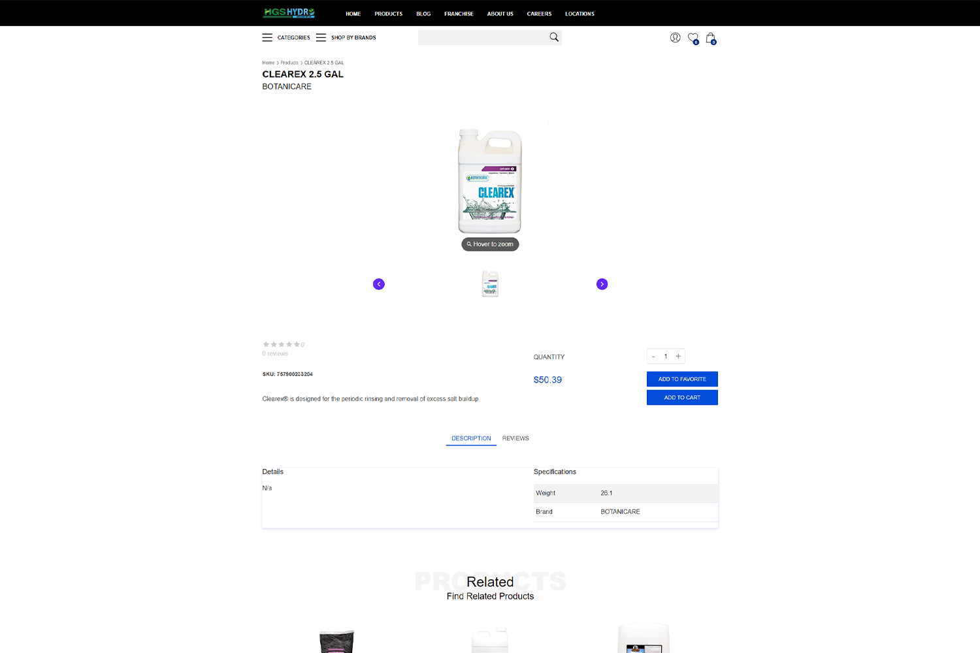Image resolution: width=980 pixels, height=653 pixels.
Task: Open the favorites heart icon
Action: point(693,38)
